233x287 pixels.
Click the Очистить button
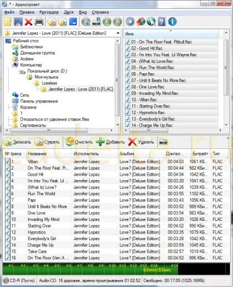[x=79, y=142]
